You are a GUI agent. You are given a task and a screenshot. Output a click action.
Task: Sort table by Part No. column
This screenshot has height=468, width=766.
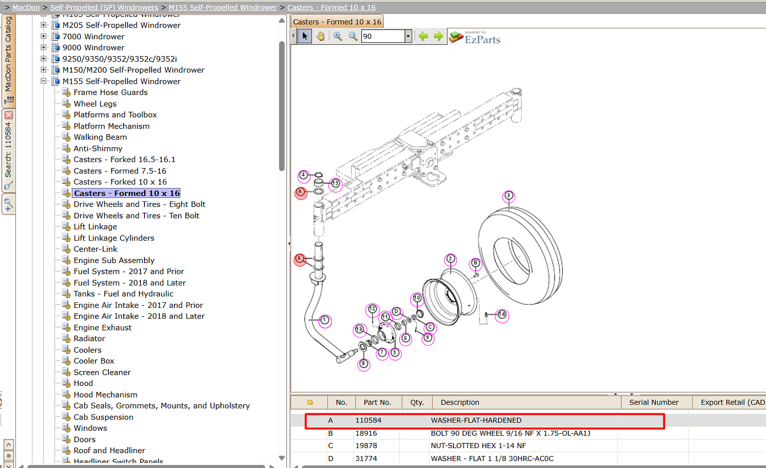[x=377, y=402]
